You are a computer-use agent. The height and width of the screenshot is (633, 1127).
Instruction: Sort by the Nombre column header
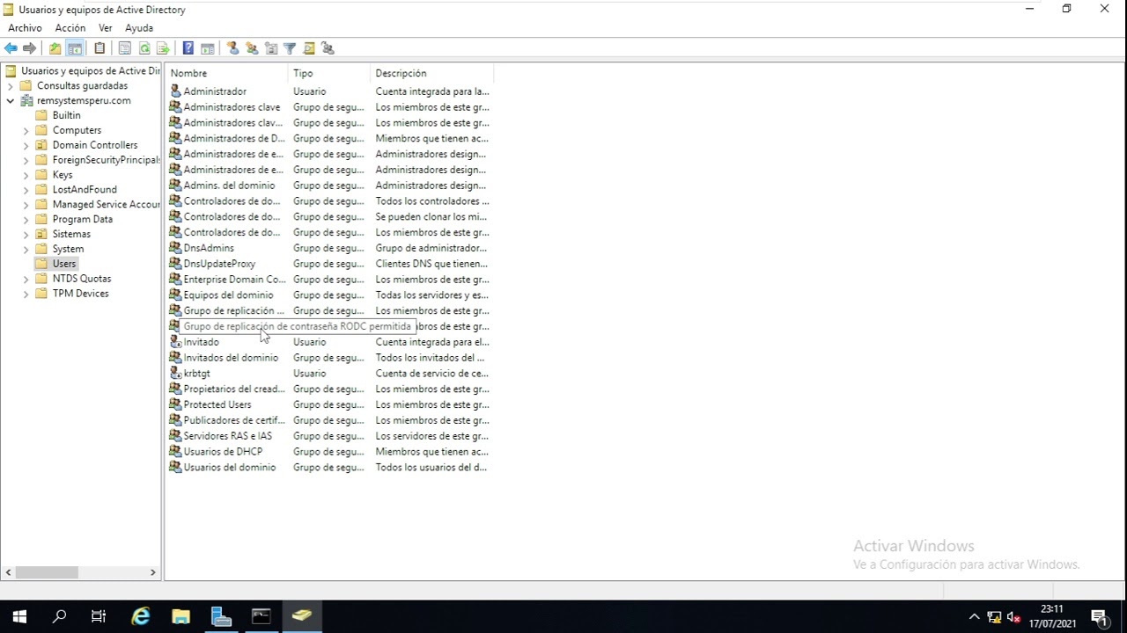(x=227, y=73)
